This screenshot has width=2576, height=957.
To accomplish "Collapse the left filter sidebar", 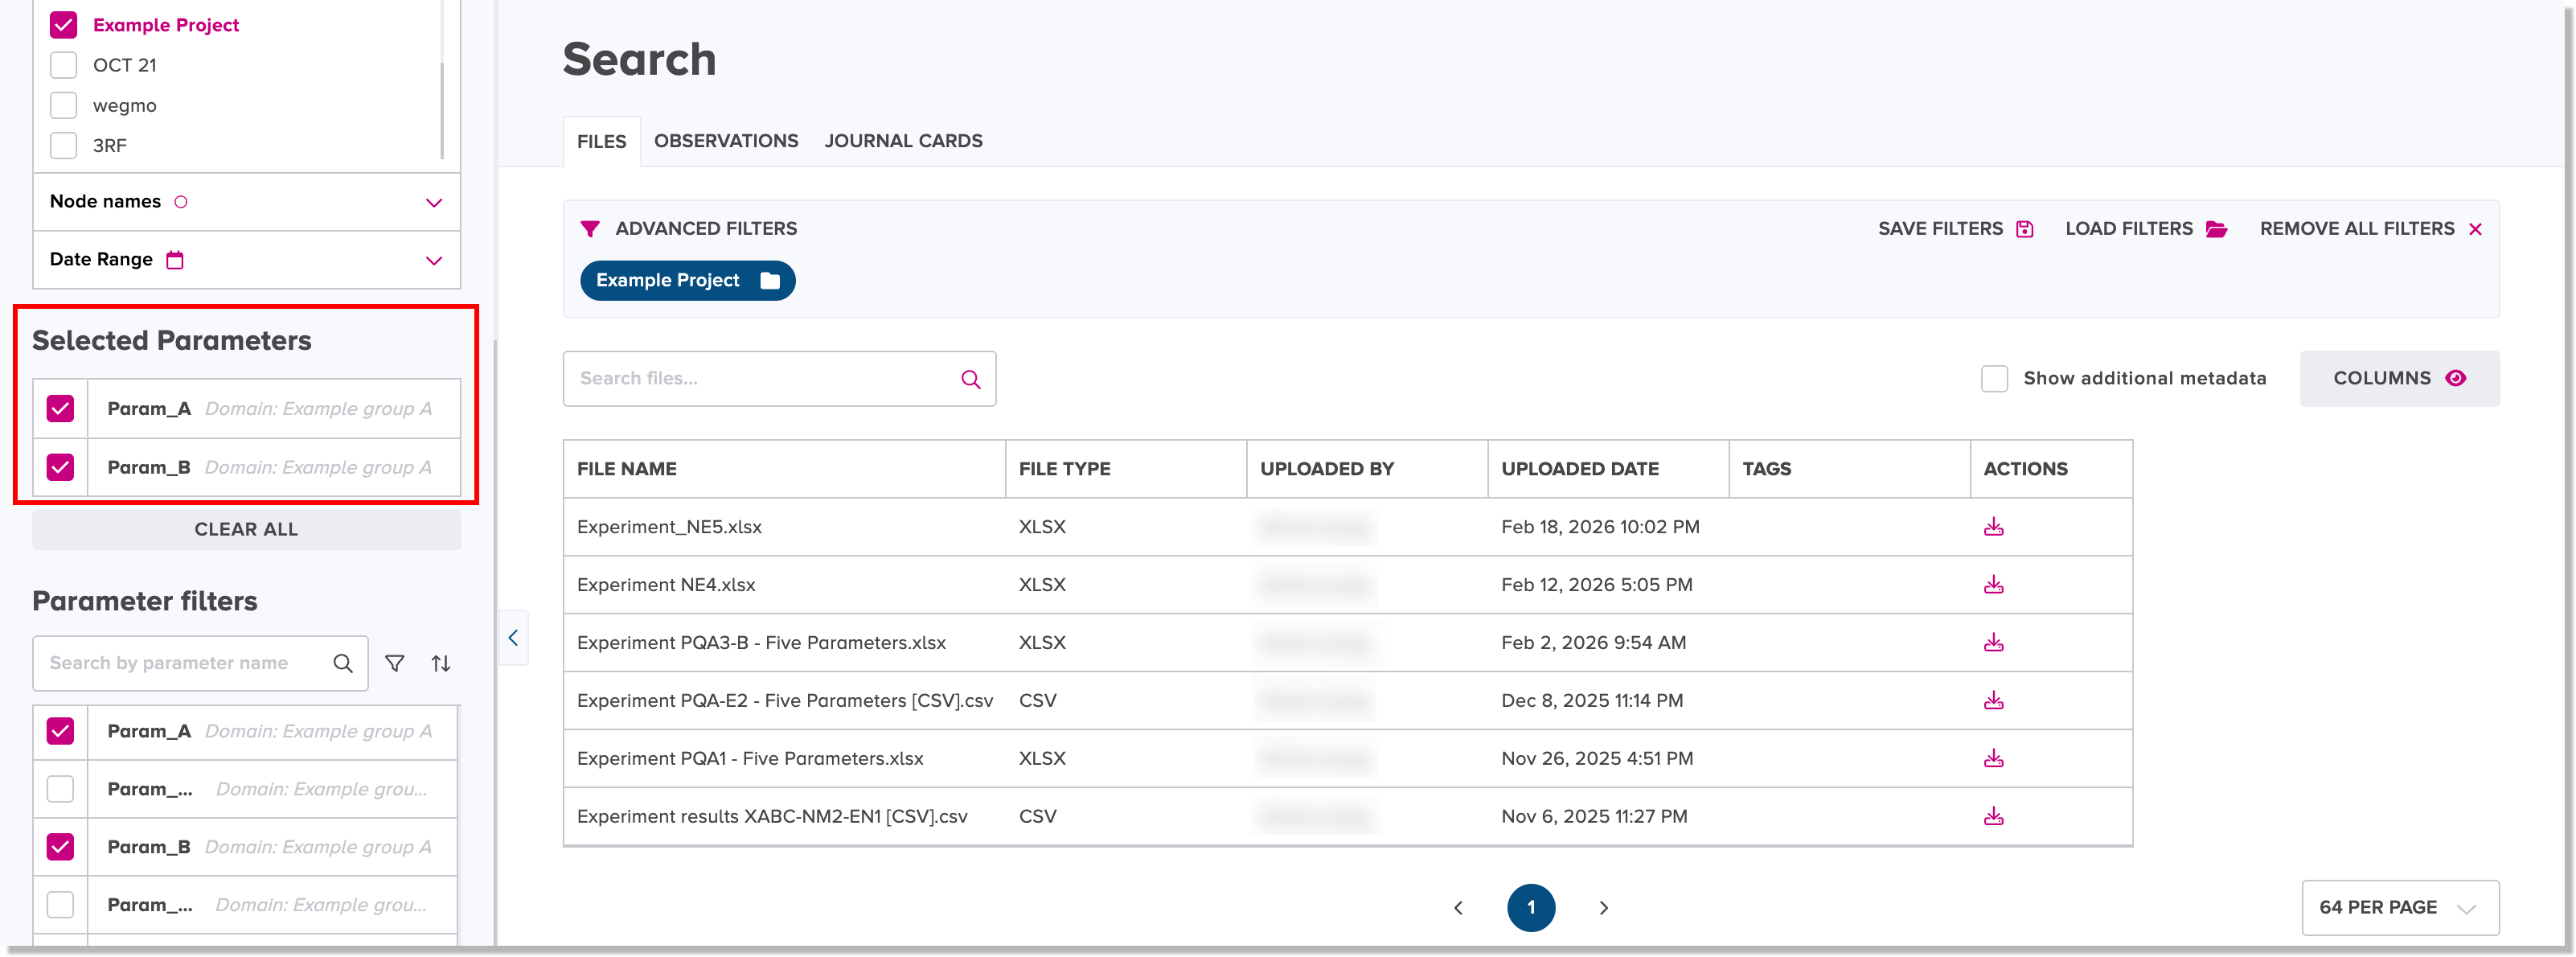I will click(x=513, y=638).
